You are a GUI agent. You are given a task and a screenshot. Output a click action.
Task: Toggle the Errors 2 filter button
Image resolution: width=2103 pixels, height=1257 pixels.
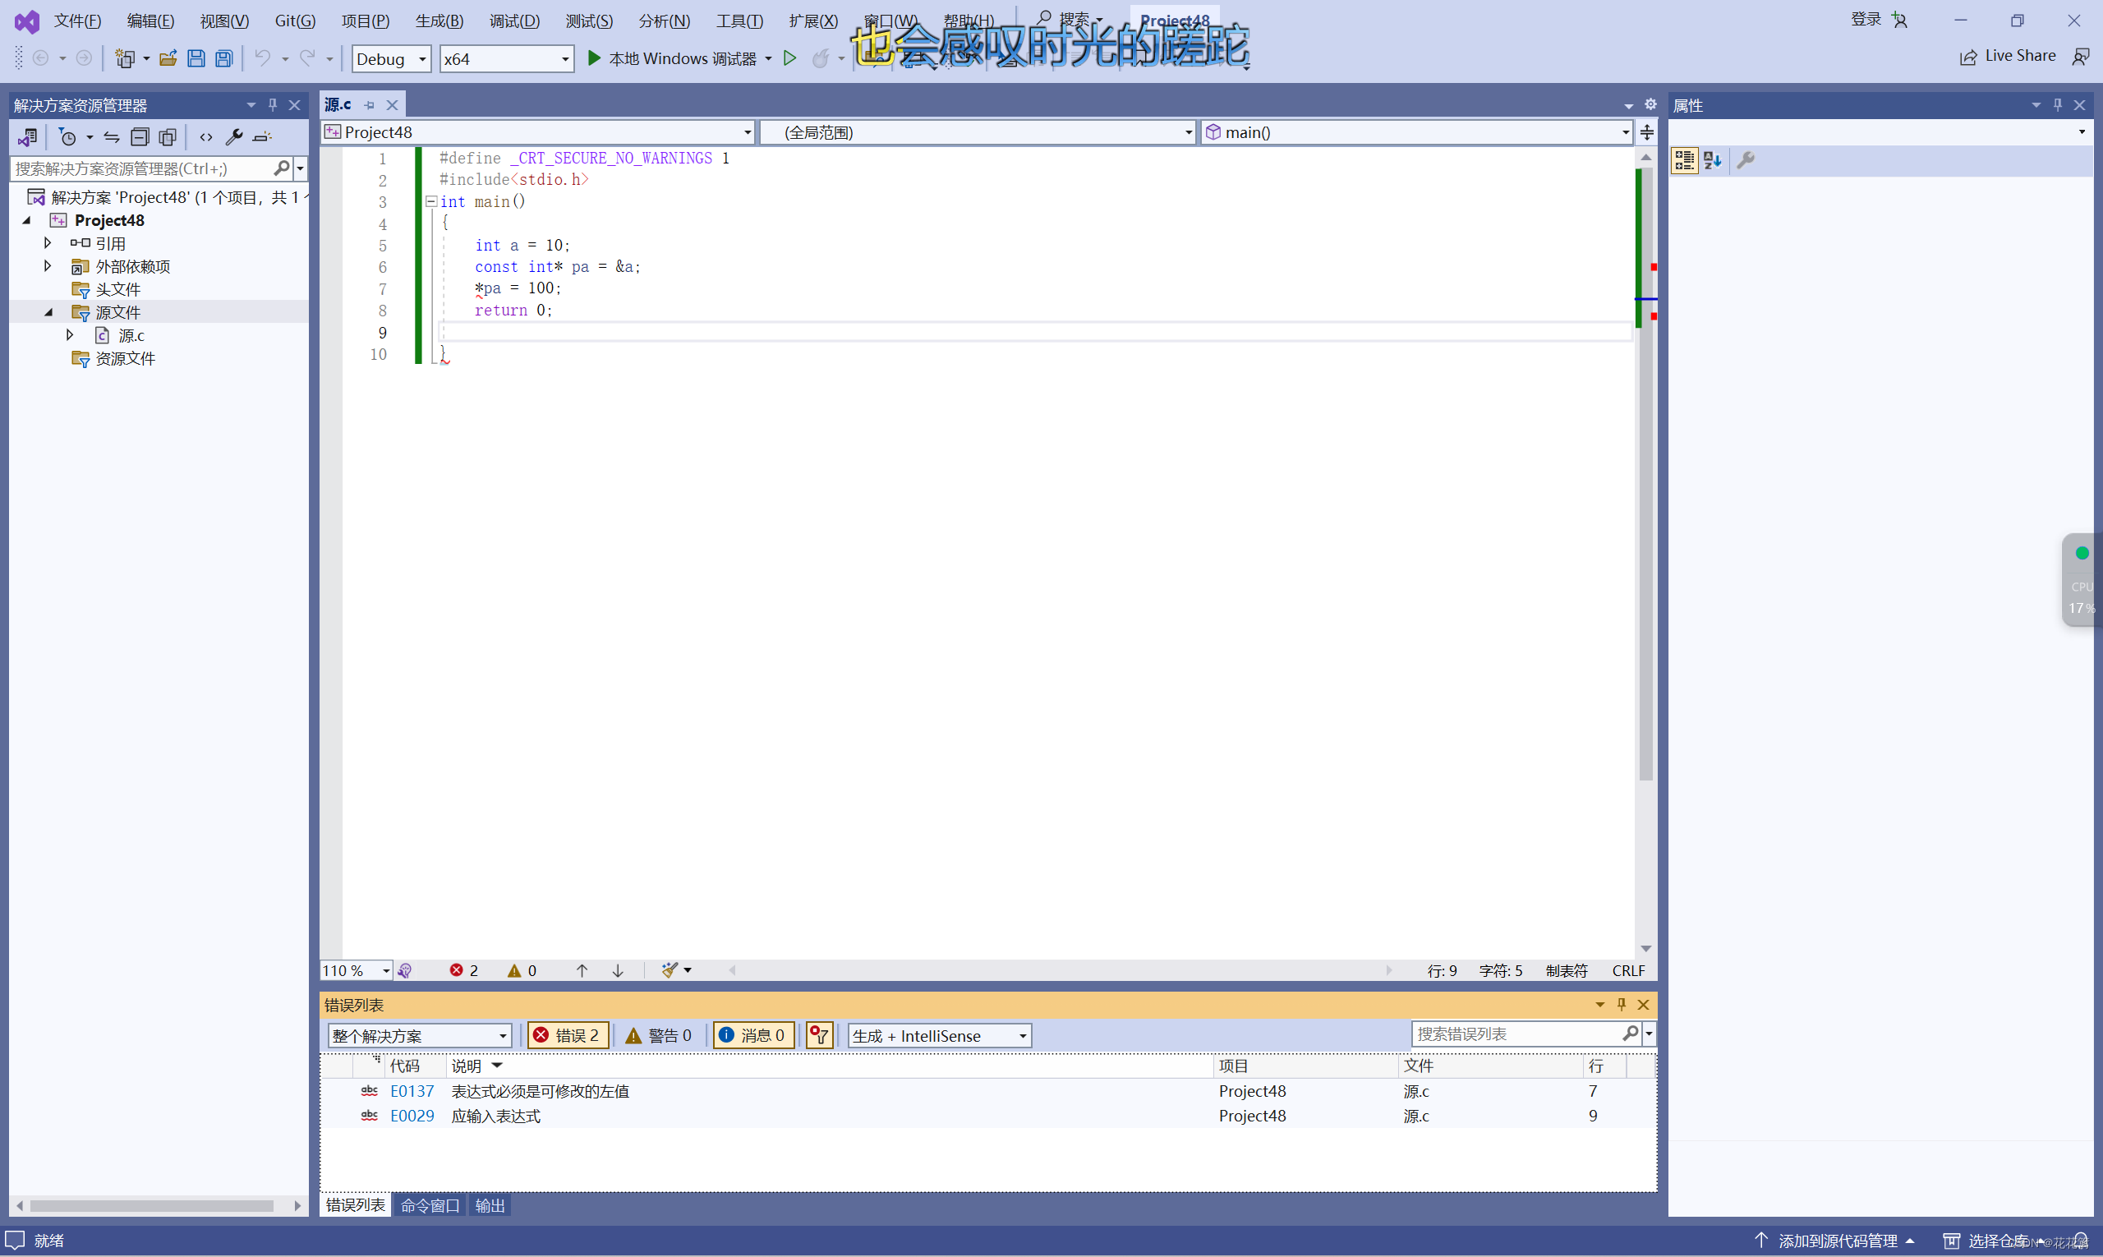tap(568, 1035)
